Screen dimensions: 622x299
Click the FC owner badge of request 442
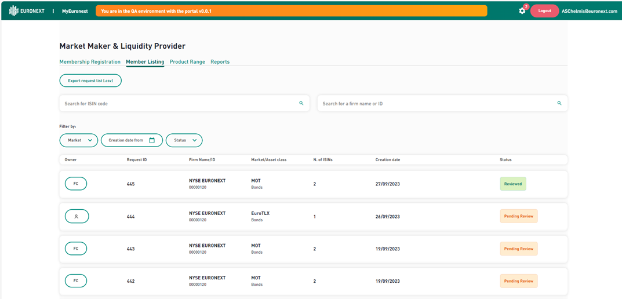(76, 281)
